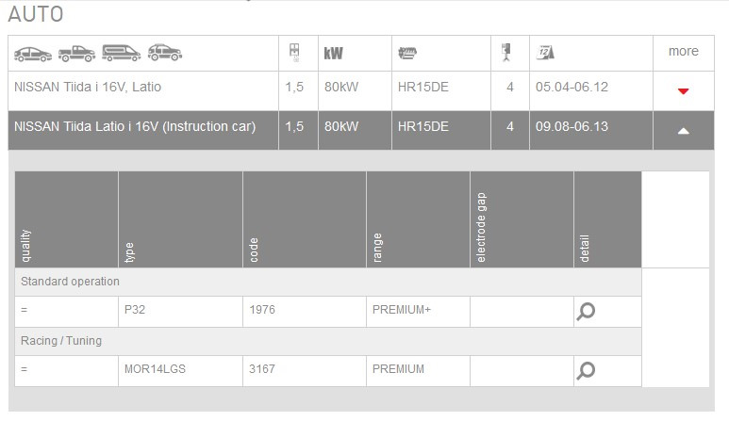This screenshot has height=421, width=729.
Task: Click 80kW value in Instruction car row
Action: coord(341,126)
